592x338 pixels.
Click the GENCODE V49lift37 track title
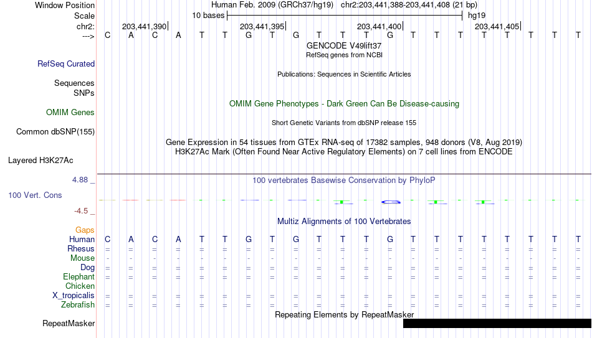point(344,45)
